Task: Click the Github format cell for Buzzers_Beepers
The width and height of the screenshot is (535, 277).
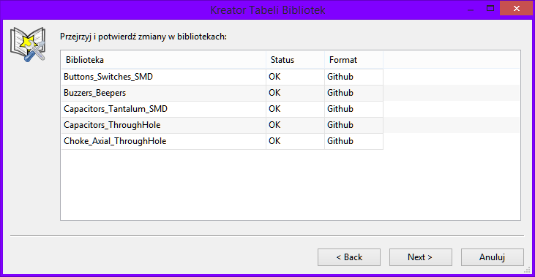Action: pyautogui.click(x=353, y=93)
